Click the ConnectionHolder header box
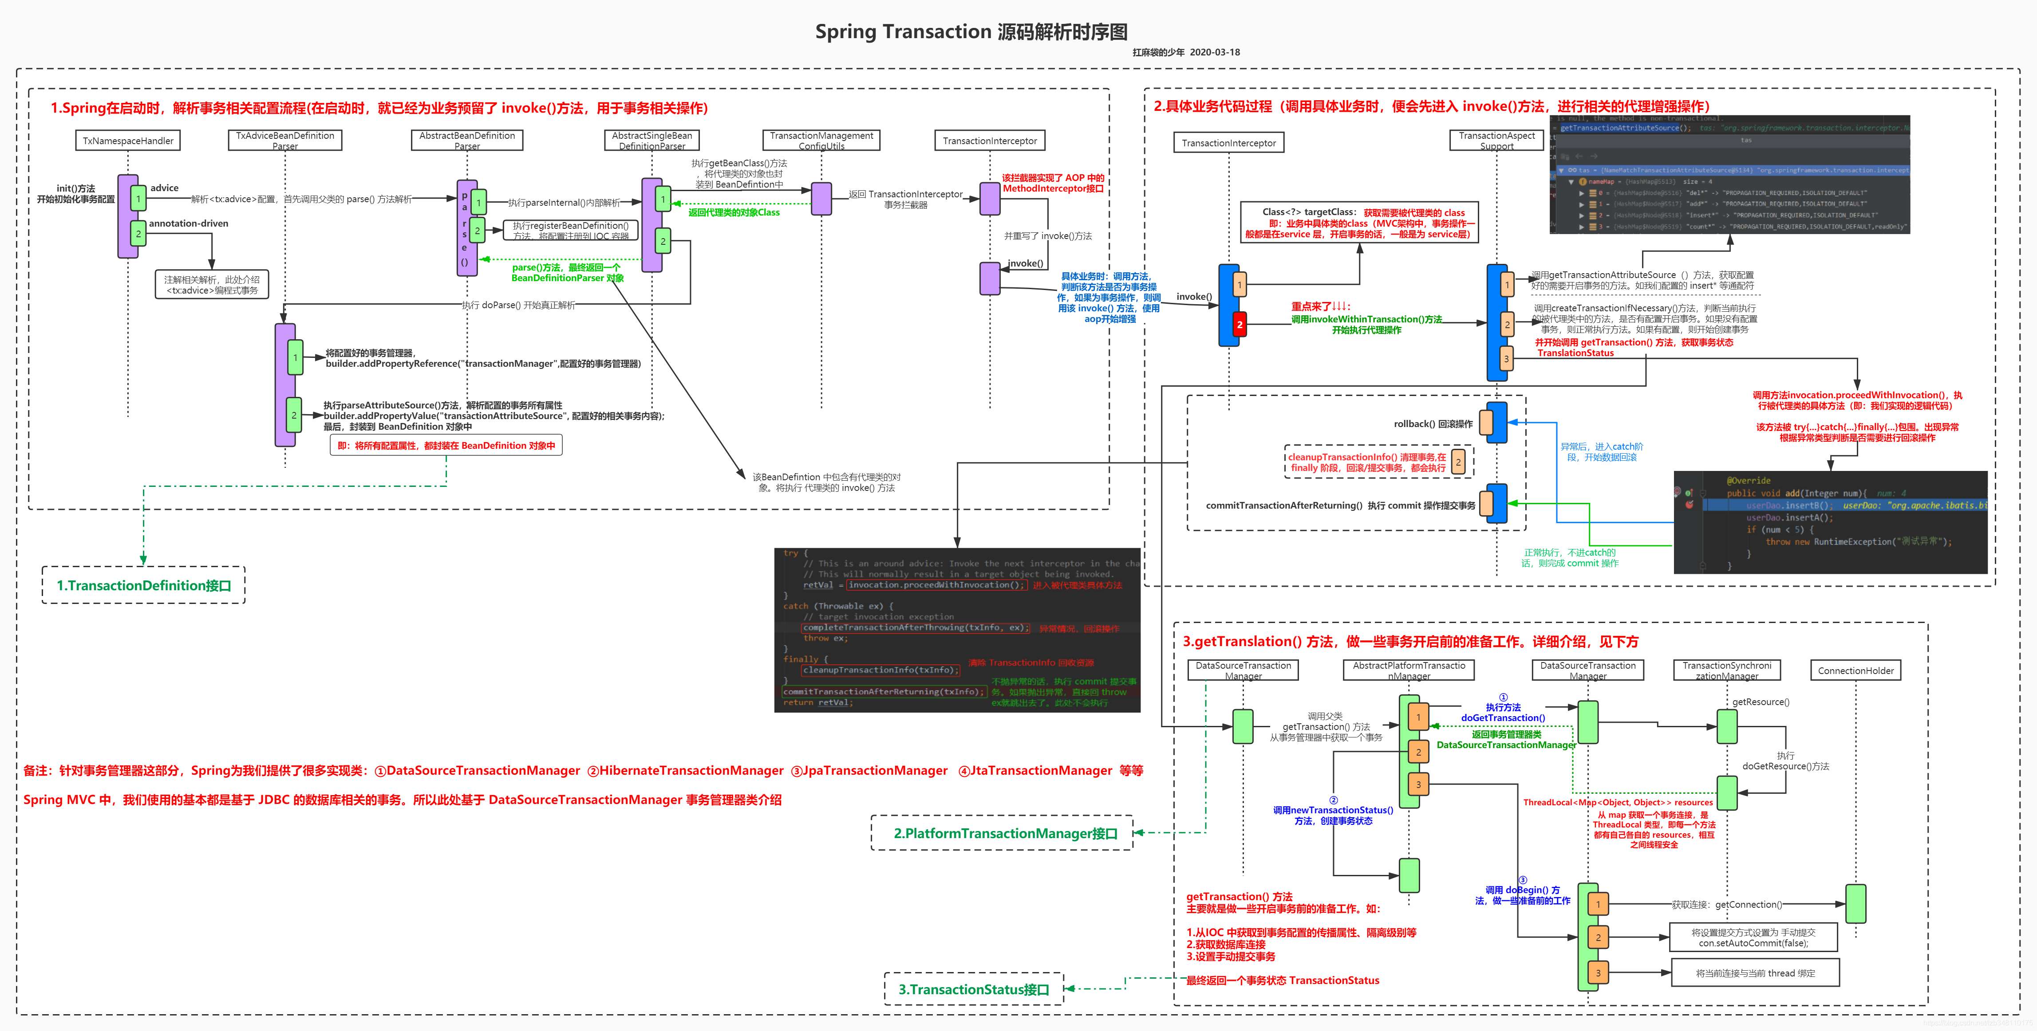 point(1856,671)
